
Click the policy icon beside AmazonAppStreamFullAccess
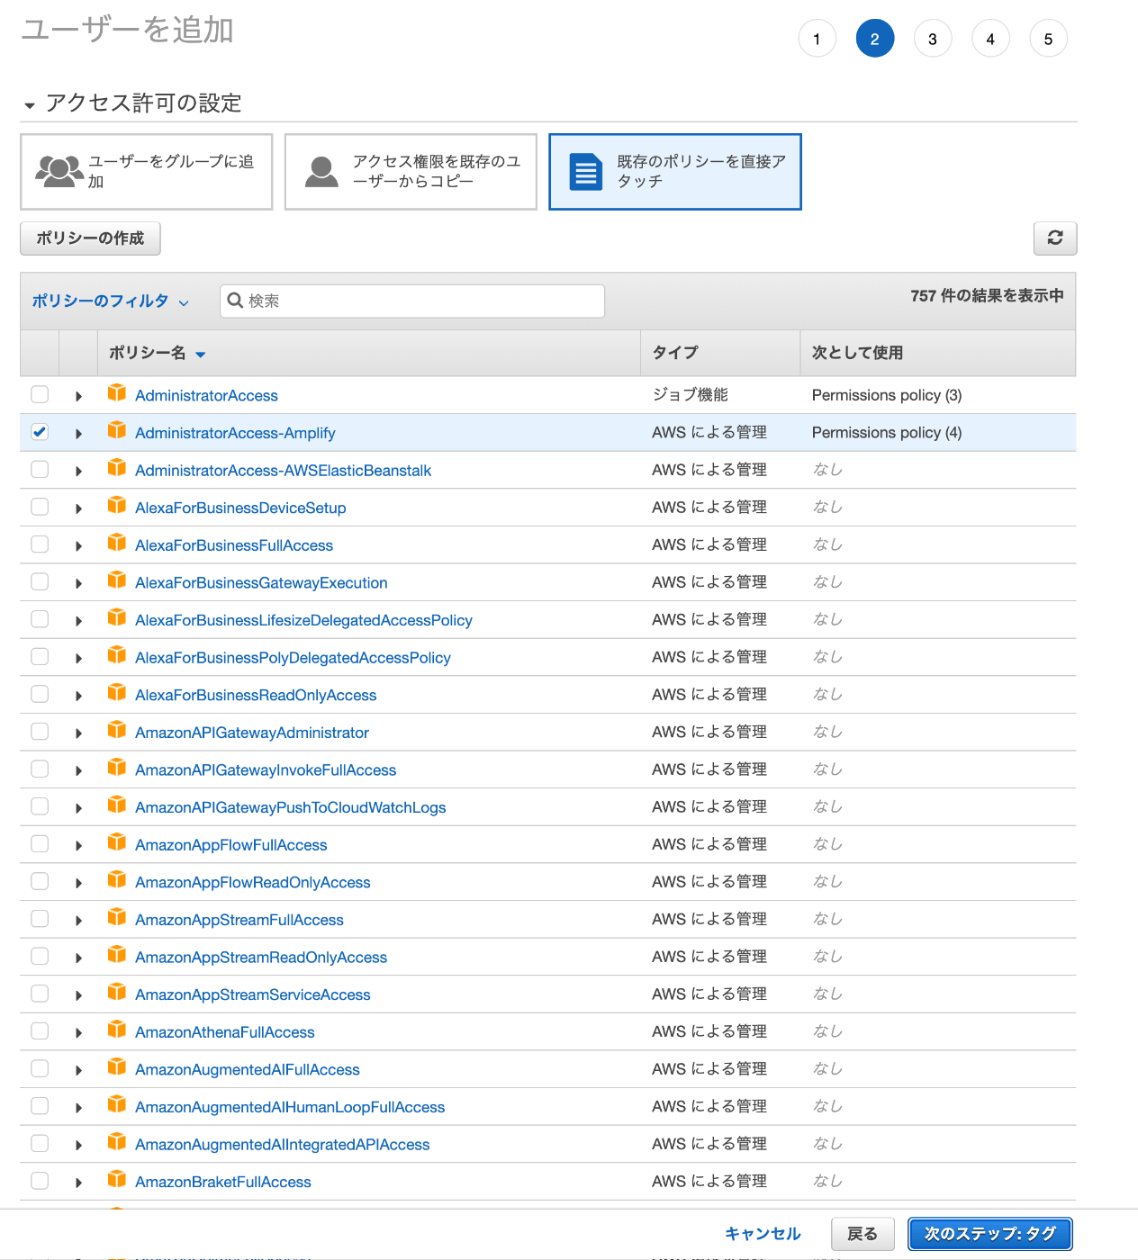coord(117,918)
